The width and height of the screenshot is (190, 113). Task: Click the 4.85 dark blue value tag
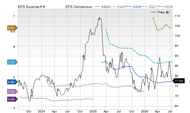(x=12, y=82)
